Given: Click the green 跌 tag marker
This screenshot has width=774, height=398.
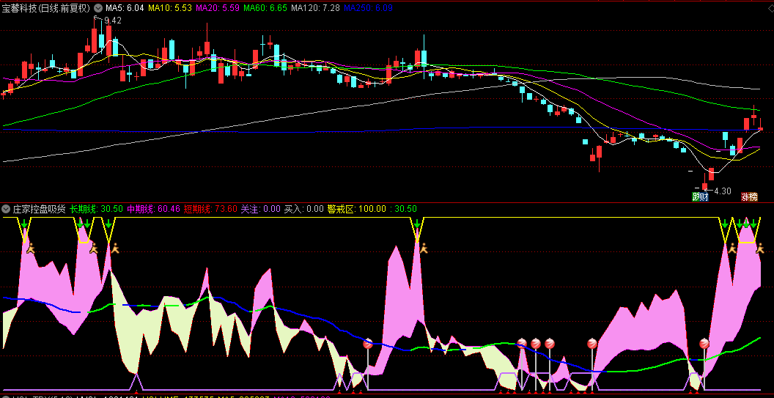Looking at the screenshot, I should [x=696, y=197].
